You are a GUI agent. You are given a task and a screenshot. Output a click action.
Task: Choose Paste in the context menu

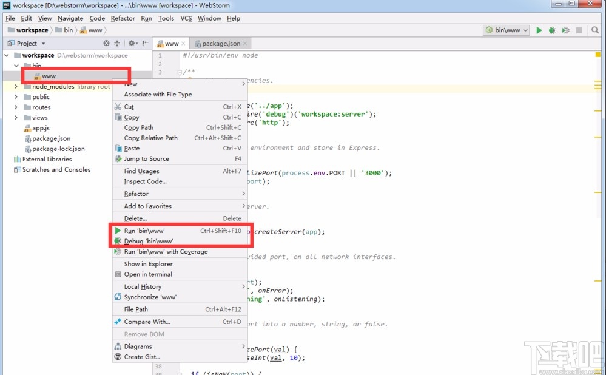[x=180, y=149]
